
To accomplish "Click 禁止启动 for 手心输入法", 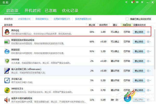I will [x=139, y=80].
